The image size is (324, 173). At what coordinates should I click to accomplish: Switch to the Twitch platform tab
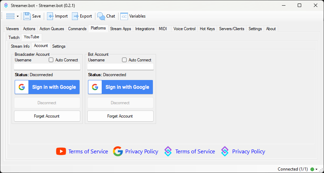coord(14,38)
